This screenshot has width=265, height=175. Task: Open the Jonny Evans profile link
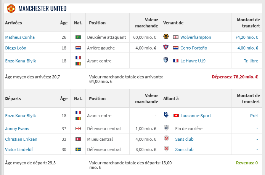coord(17,129)
